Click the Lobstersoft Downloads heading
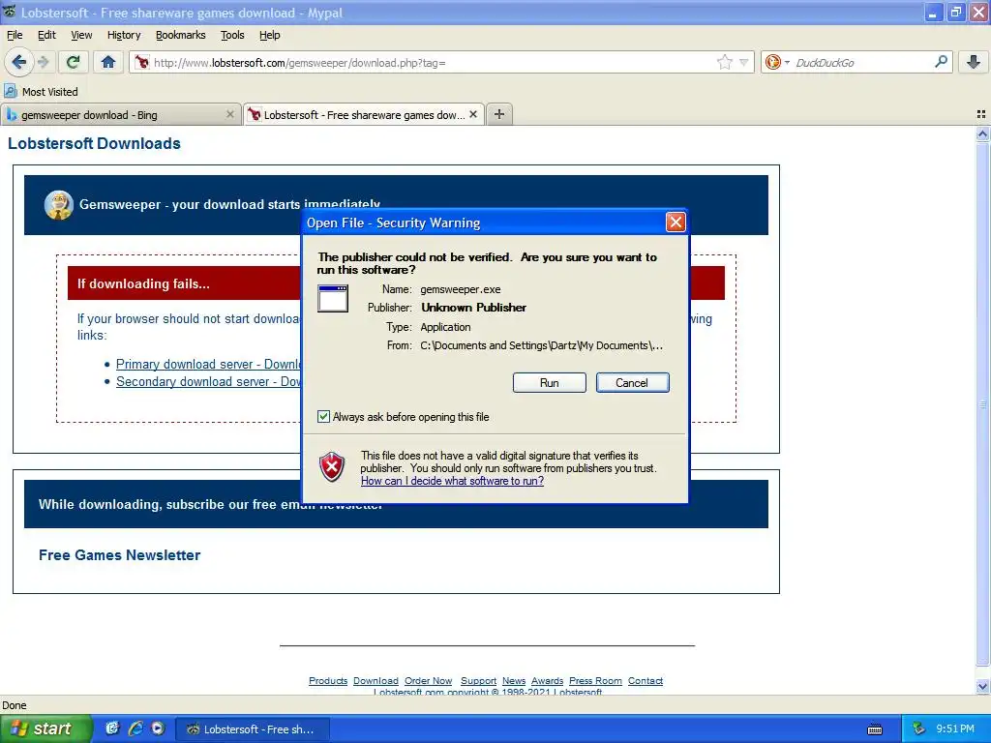Image resolution: width=991 pixels, height=743 pixels. pyautogui.click(x=94, y=143)
